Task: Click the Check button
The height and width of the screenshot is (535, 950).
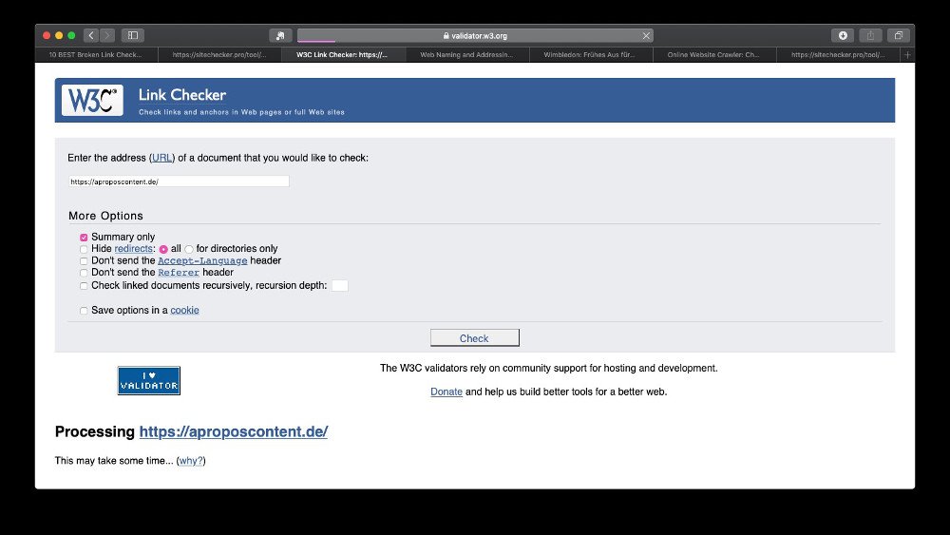Action: (474, 338)
